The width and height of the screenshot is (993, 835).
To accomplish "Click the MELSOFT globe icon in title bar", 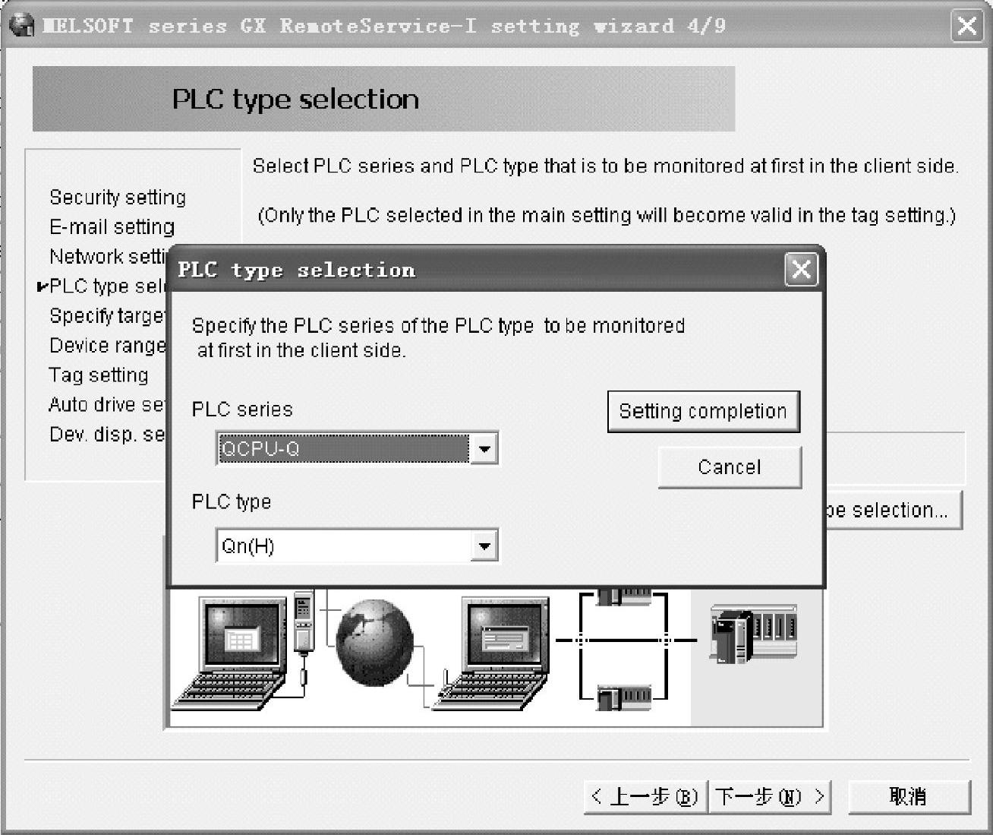I will tap(22, 26).
